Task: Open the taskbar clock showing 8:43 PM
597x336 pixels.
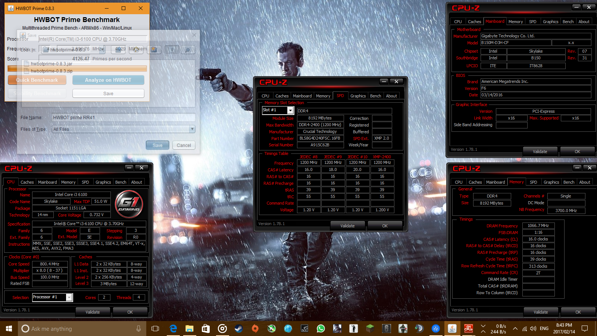Action: 564,329
